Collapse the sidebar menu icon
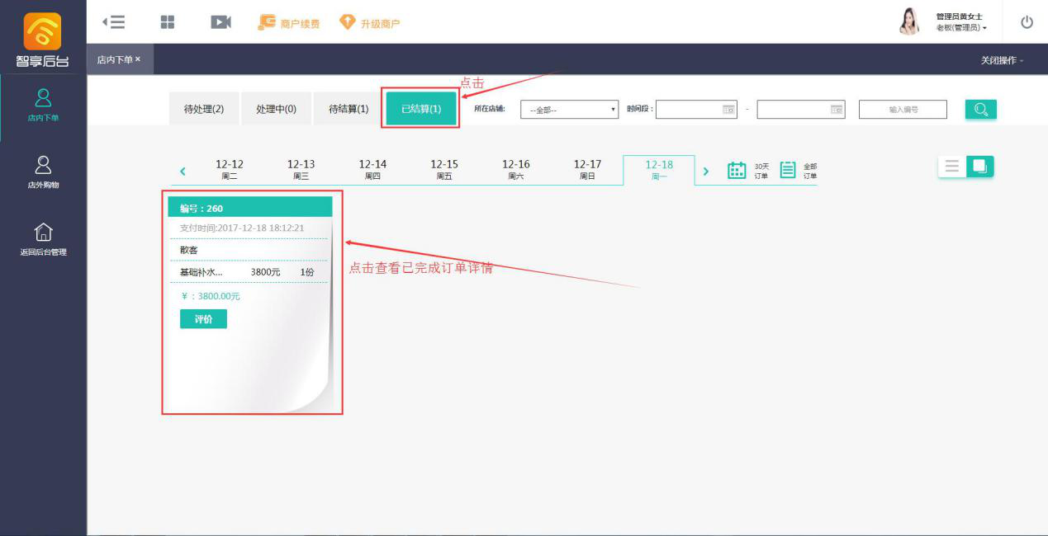Viewport: 1048px width, 536px height. 114,22
